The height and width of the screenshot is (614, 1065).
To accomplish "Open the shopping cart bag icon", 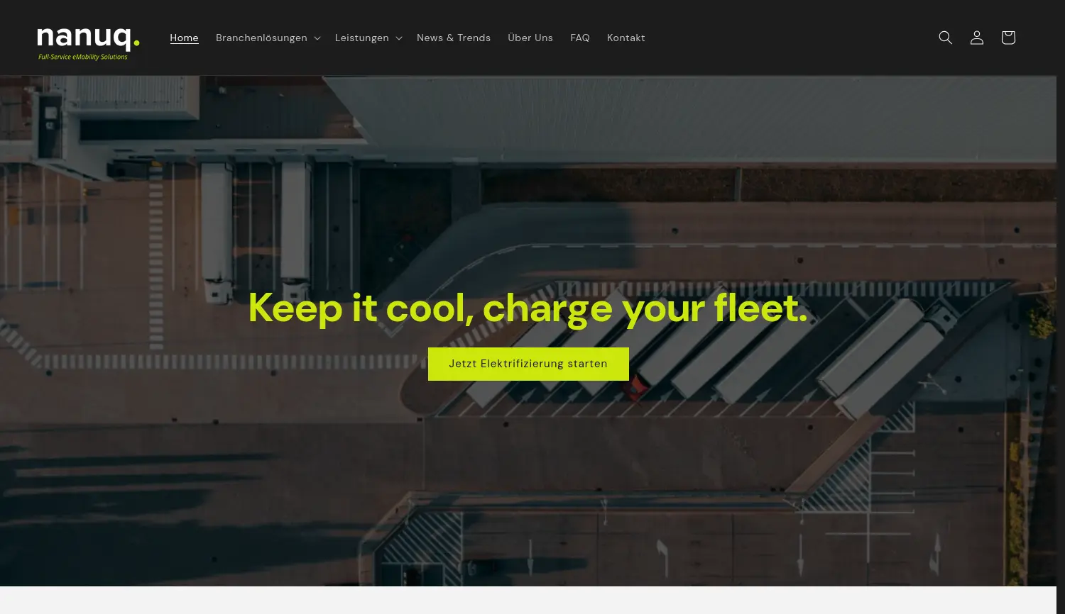I will tap(1008, 38).
